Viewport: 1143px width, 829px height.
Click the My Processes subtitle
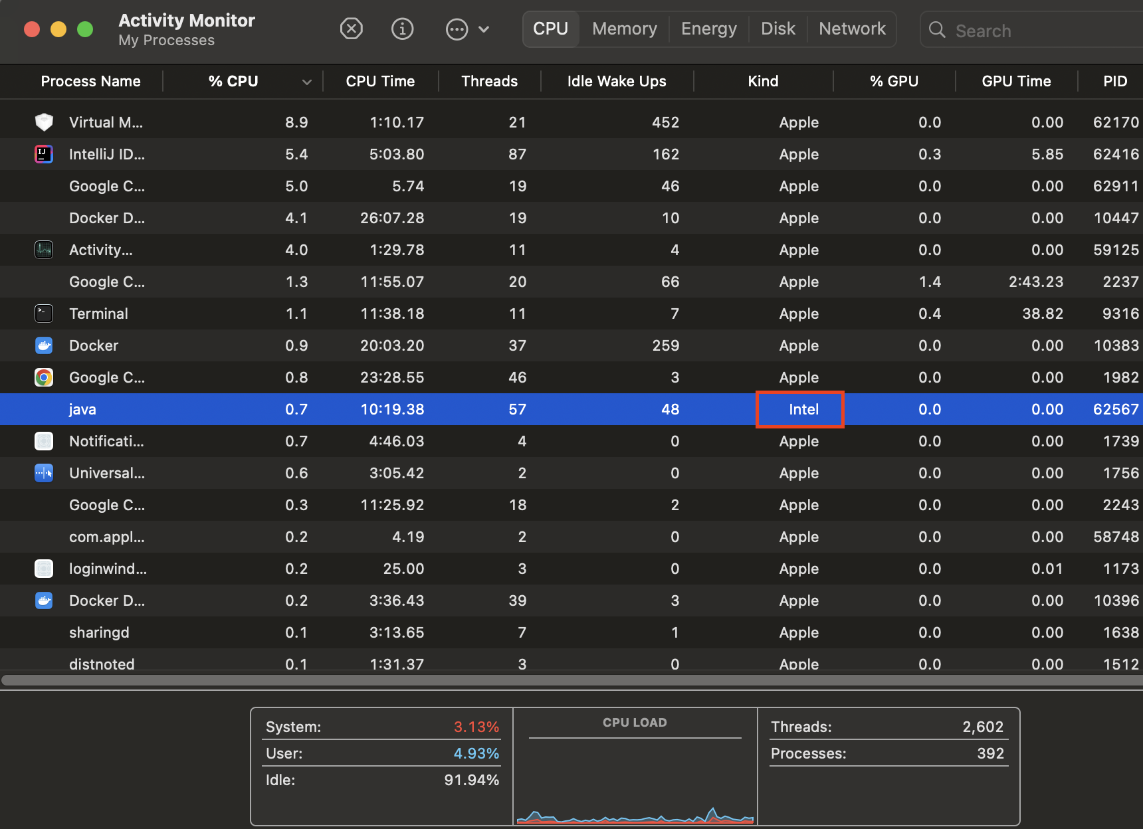(167, 41)
